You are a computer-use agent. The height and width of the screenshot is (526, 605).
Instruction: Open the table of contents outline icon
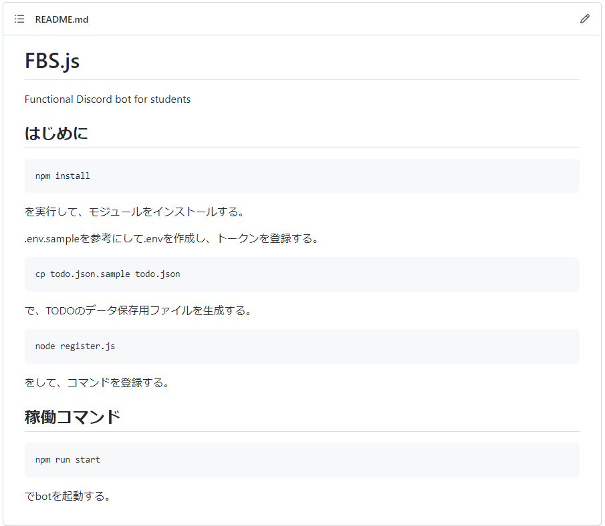point(18,19)
